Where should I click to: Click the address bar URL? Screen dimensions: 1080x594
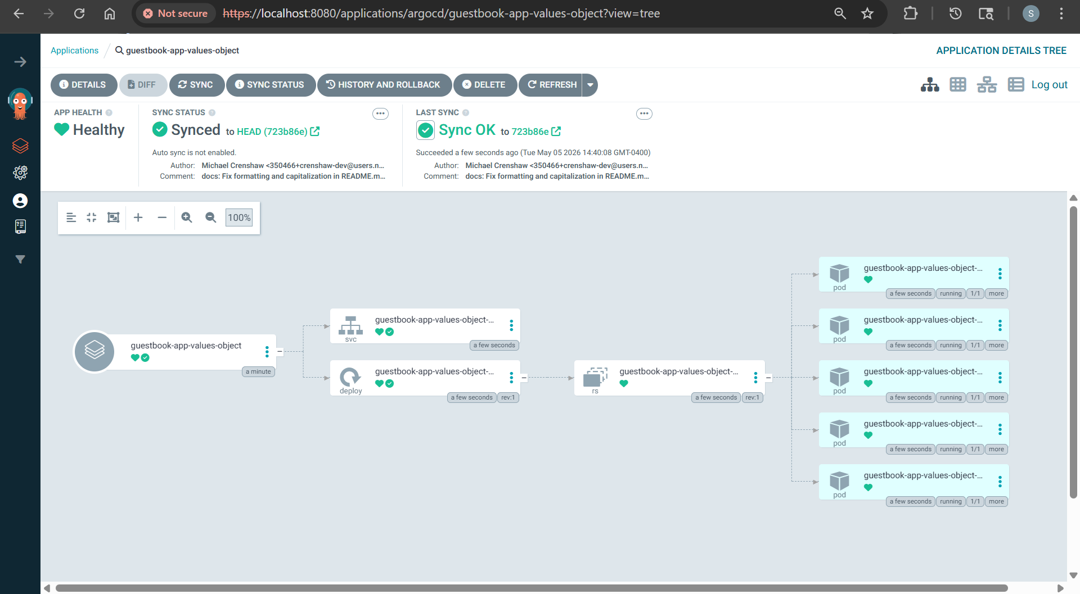441,13
